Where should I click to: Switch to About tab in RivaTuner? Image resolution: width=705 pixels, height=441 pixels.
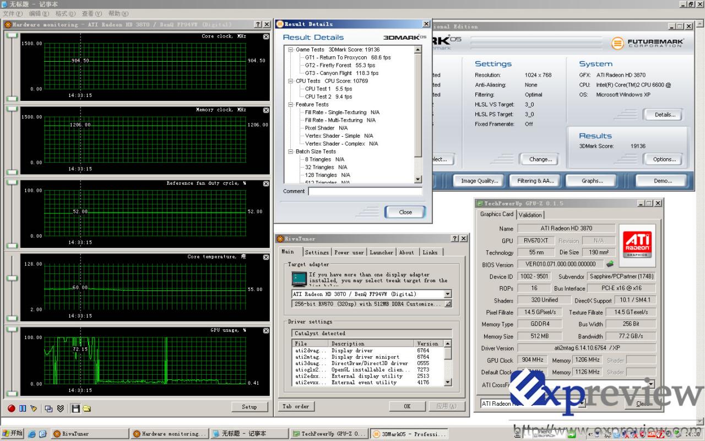[x=406, y=252]
